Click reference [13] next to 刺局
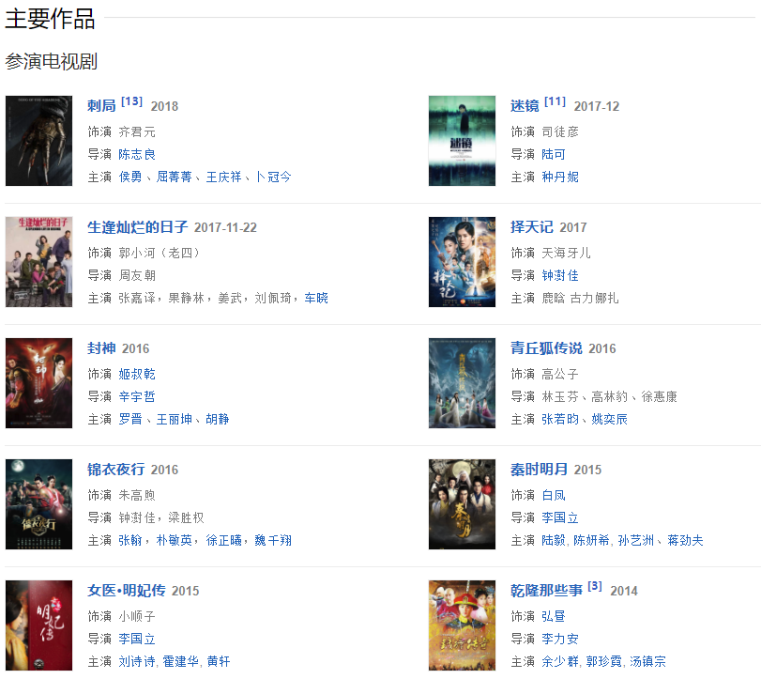The height and width of the screenshot is (679, 761). [131, 101]
